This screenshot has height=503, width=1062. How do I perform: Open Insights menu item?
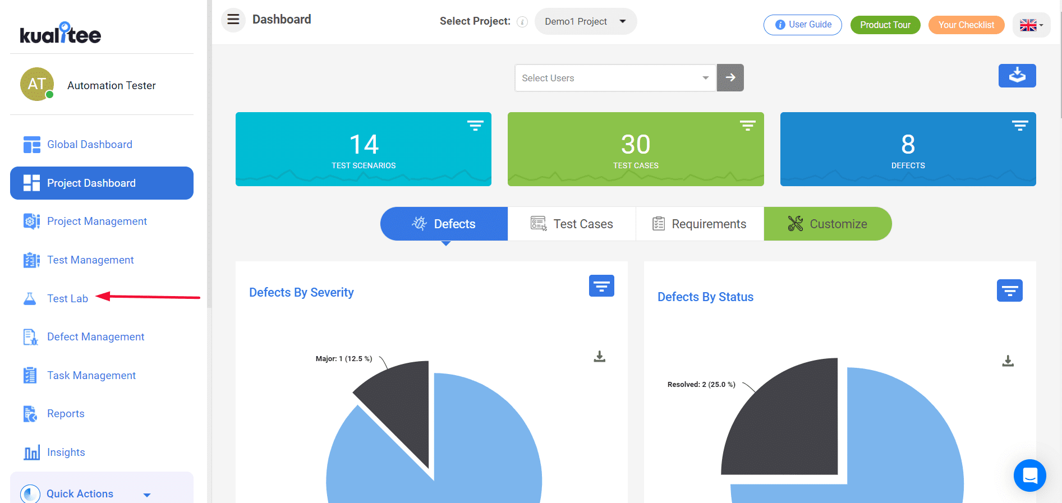(66, 453)
